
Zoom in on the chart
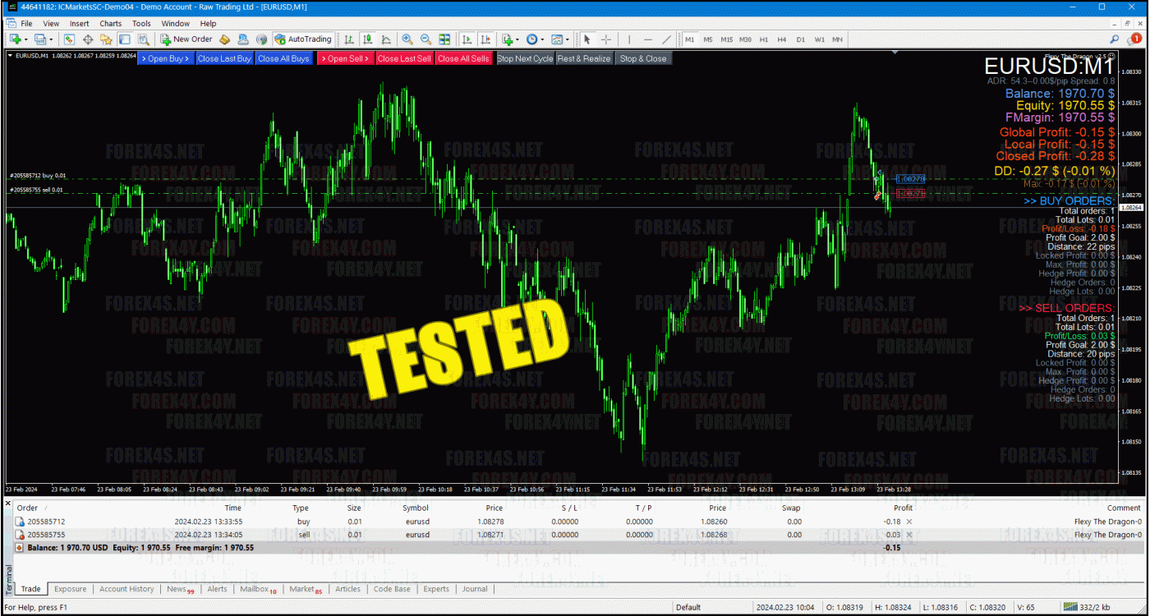pyautogui.click(x=407, y=39)
